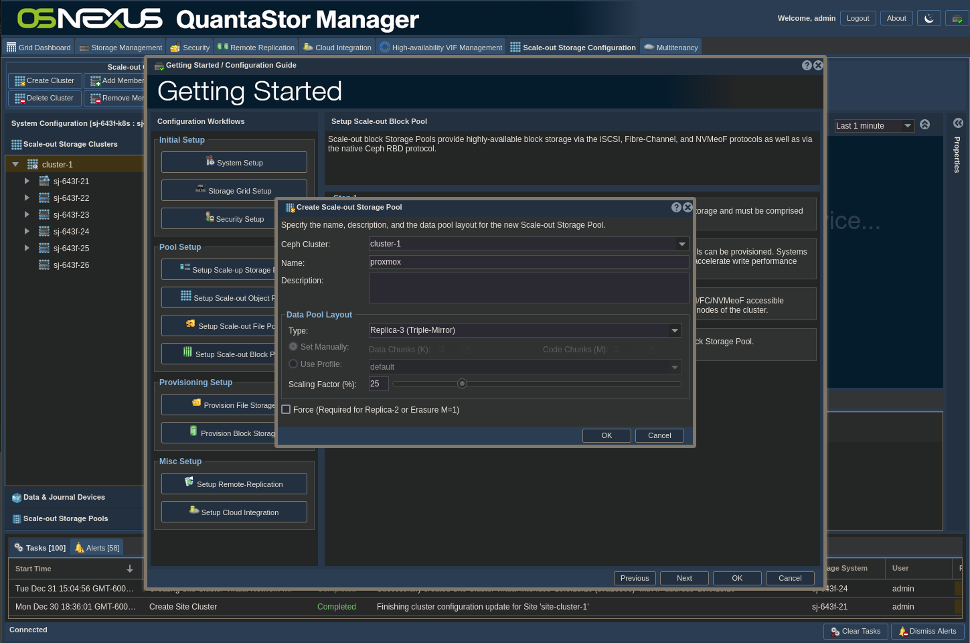Open the Alerts [58] tab
Screen dimensions: 970x643
pyautogui.click(x=98, y=548)
